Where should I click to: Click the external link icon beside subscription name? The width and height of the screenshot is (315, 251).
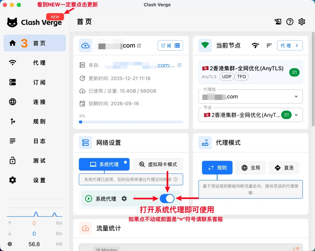(139, 46)
